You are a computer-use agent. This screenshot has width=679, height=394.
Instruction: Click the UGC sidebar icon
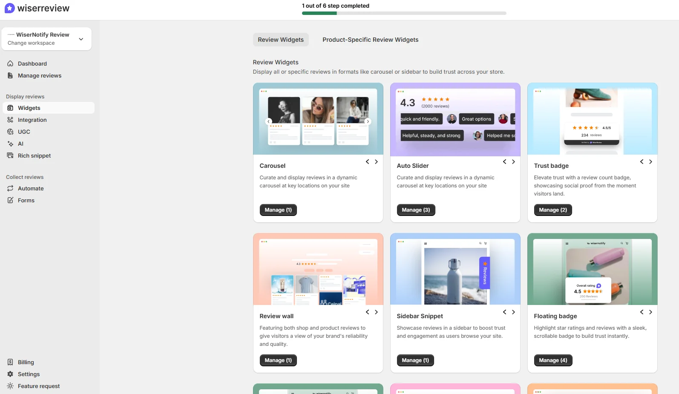click(x=10, y=132)
